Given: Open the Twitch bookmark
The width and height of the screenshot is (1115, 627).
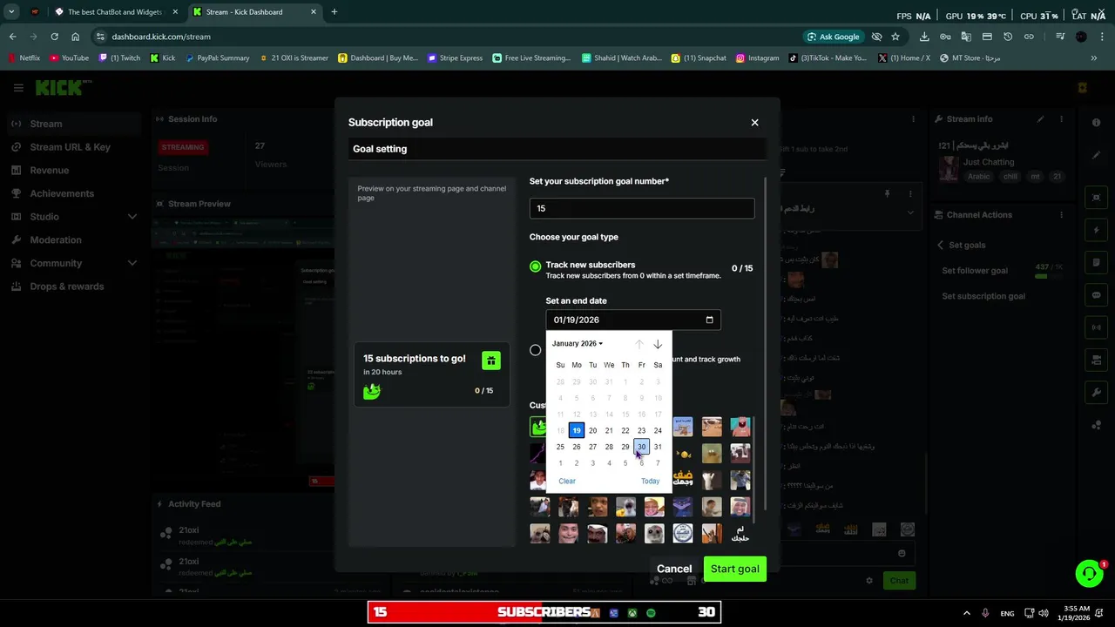Looking at the screenshot, I should (120, 58).
